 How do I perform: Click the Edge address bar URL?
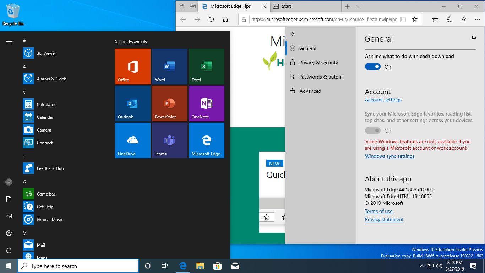[x=323, y=20]
